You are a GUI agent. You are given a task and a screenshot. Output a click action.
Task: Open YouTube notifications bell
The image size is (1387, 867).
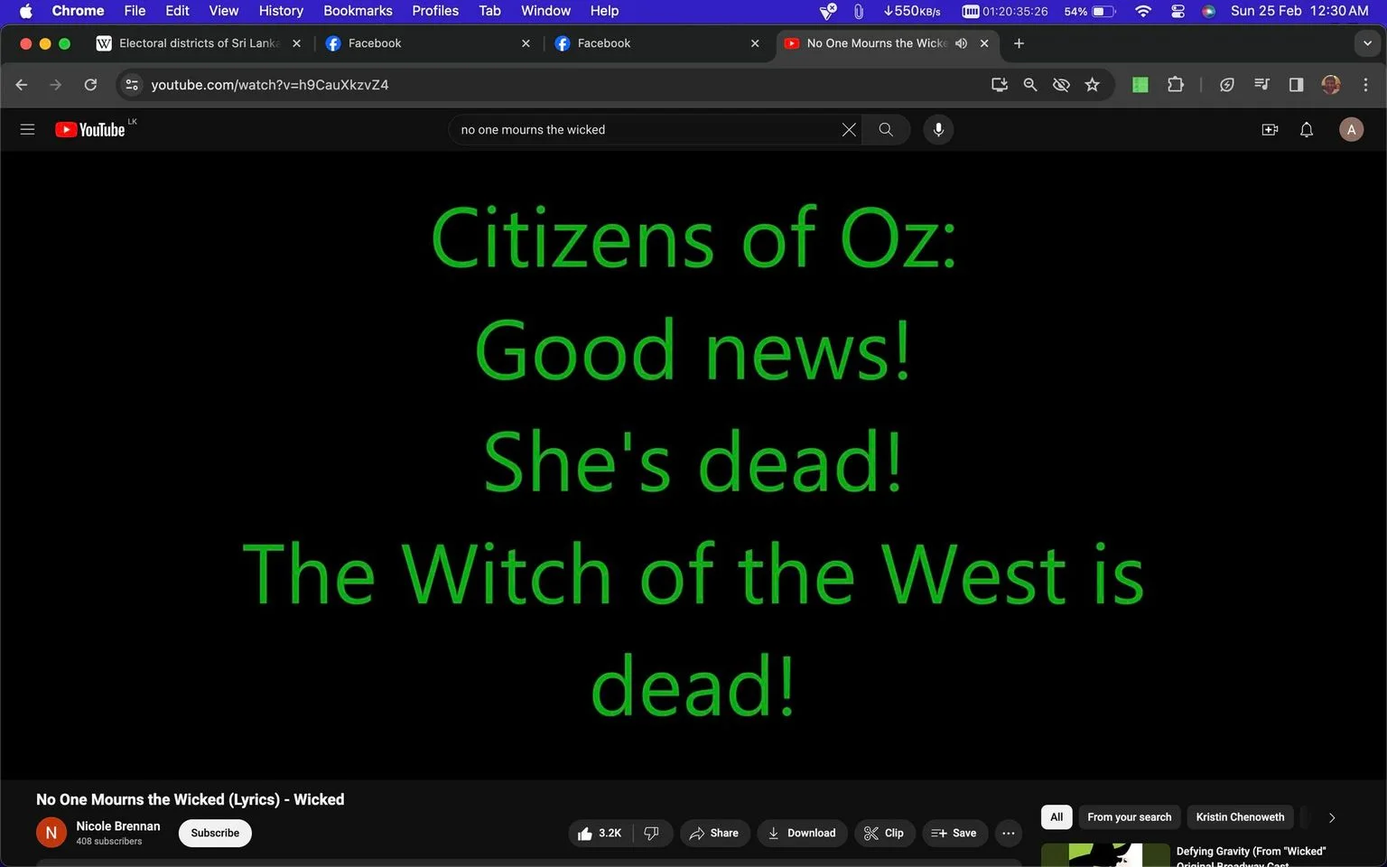click(x=1307, y=130)
